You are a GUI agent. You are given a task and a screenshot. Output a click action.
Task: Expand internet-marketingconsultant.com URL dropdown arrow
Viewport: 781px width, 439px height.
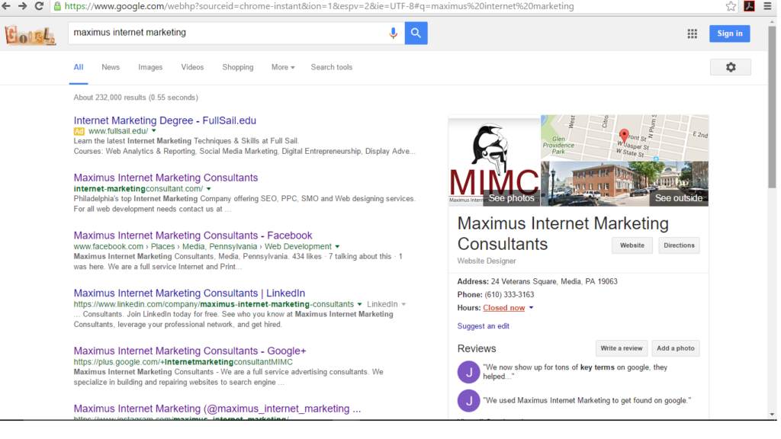tap(209, 189)
